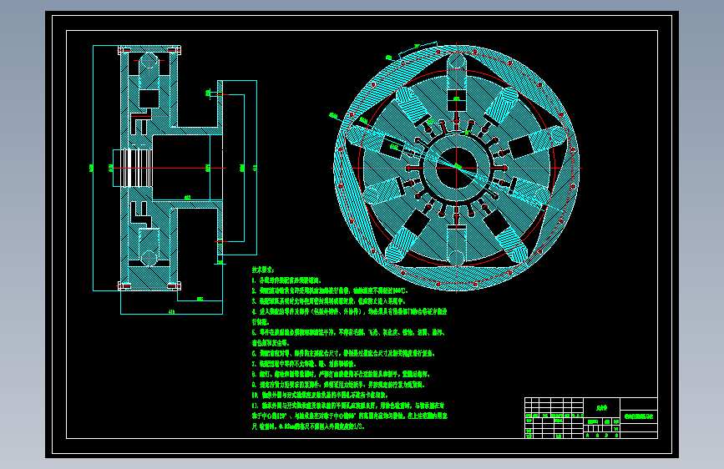Click technical requirement note number 7

304,364
